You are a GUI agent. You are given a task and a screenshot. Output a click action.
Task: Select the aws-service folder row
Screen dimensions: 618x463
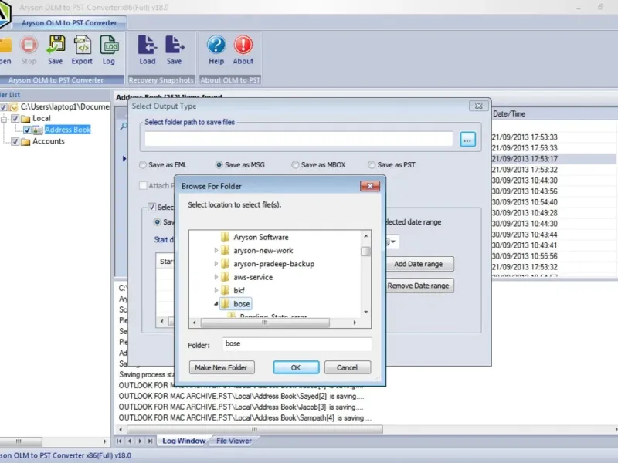(x=253, y=277)
